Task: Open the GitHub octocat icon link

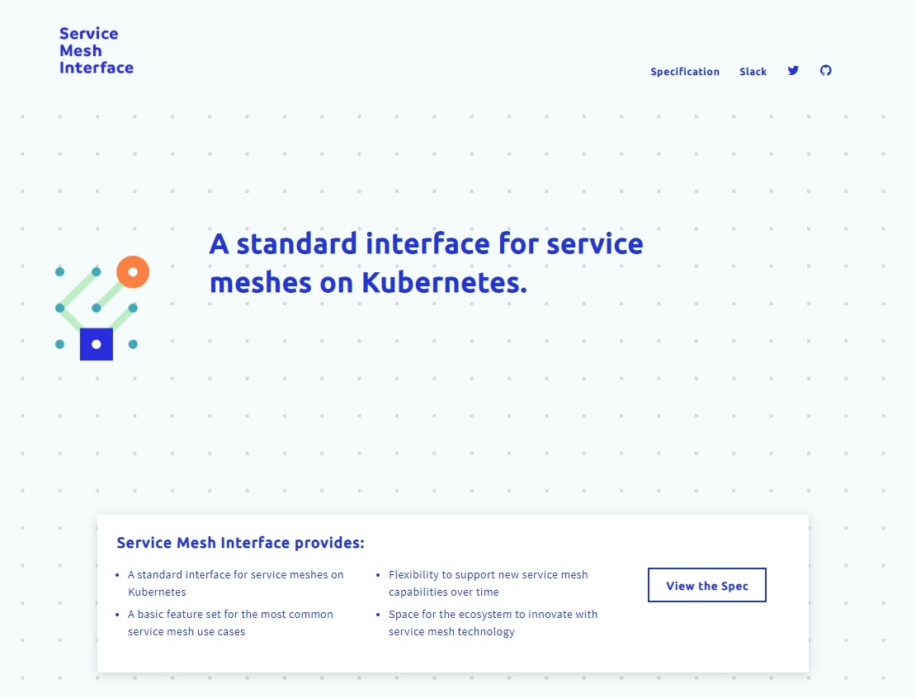Action: click(825, 71)
